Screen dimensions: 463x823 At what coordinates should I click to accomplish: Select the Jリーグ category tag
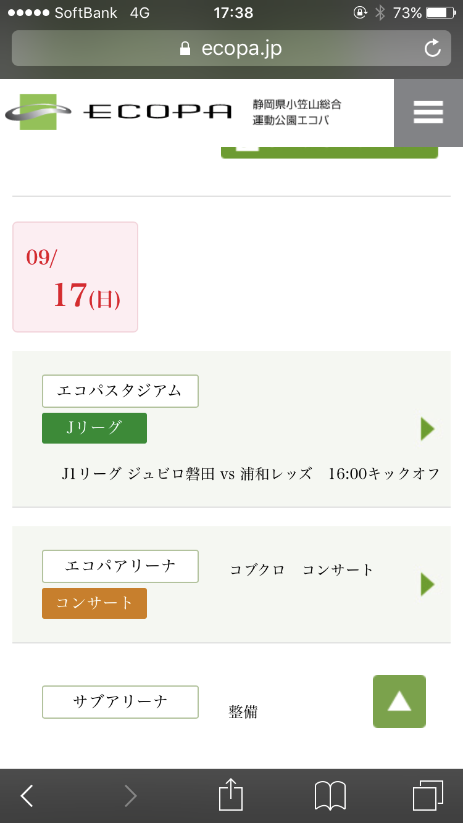pos(94,428)
